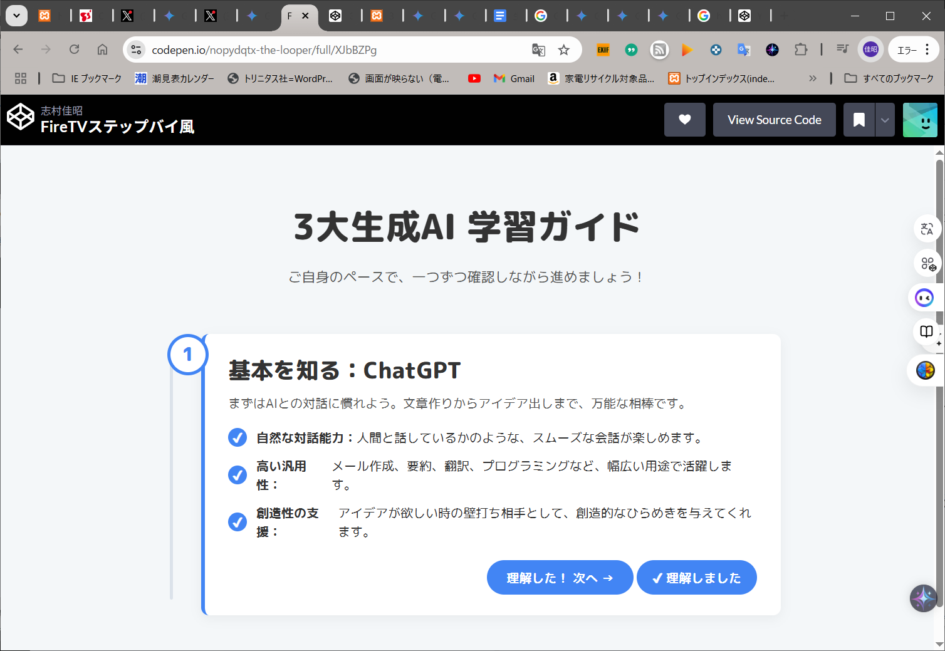Screen dimensions: 945x651
Task: Open the orange play-arrow extension icon
Action: (x=687, y=50)
